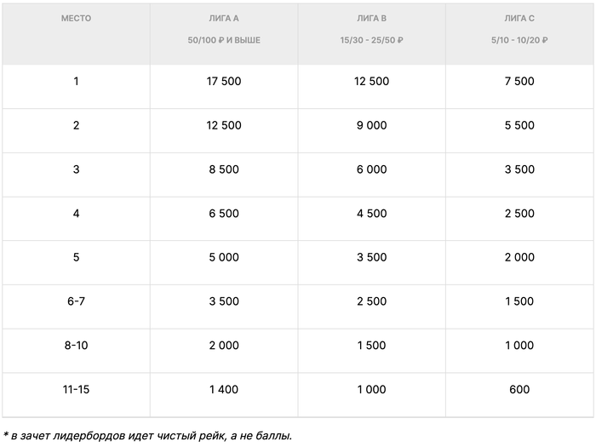Click the 1 400 prize cell

tap(224, 389)
